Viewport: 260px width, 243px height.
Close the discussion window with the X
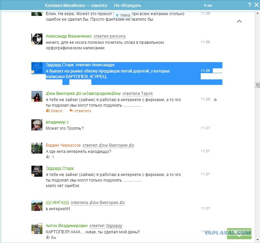pyautogui.click(x=257, y=5)
